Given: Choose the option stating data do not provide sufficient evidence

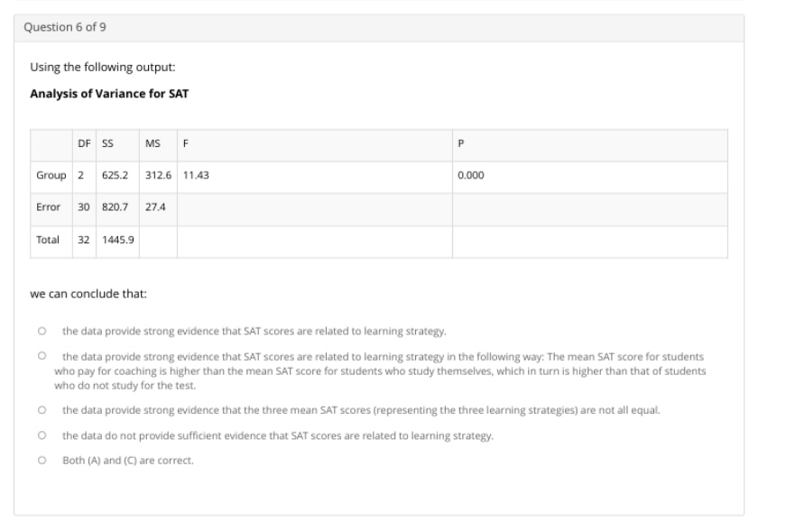Looking at the screenshot, I should pyautogui.click(x=42, y=436).
